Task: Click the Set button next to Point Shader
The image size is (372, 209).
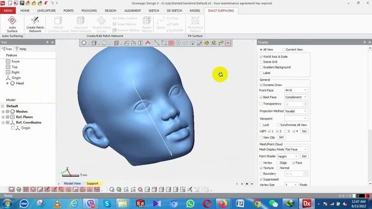Action: pyautogui.click(x=304, y=156)
